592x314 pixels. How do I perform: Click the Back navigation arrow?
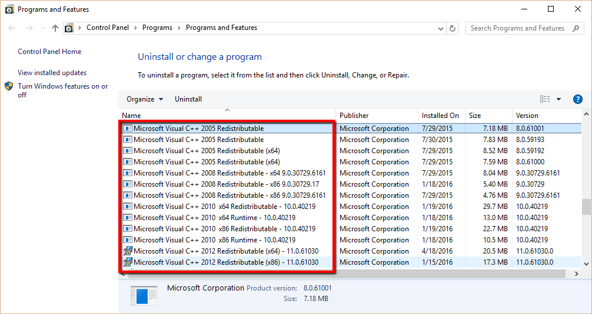pyautogui.click(x=12, y=28)
